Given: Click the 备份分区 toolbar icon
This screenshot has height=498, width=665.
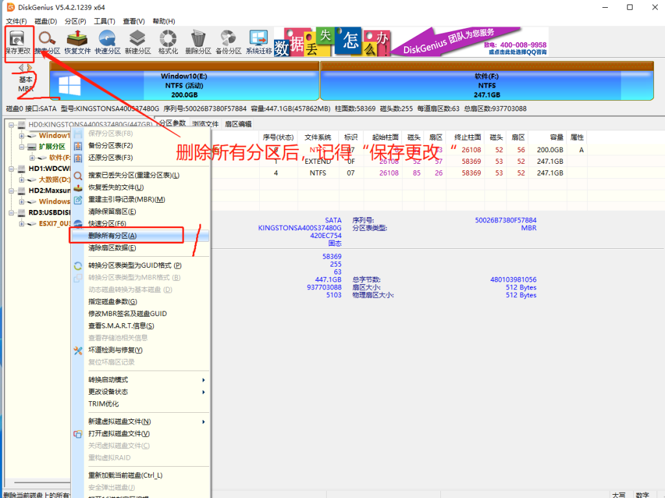Looking at the screenshot, I should pos(228,38).
